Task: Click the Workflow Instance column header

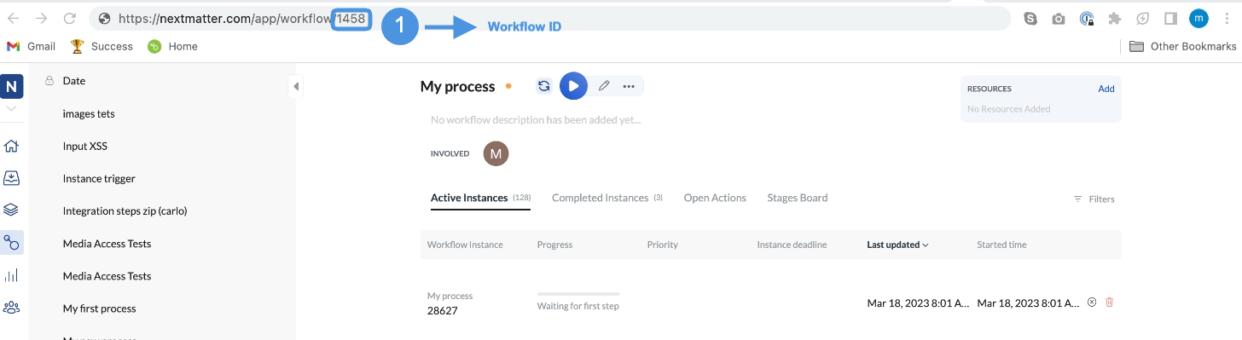Action: pos(465,245)
